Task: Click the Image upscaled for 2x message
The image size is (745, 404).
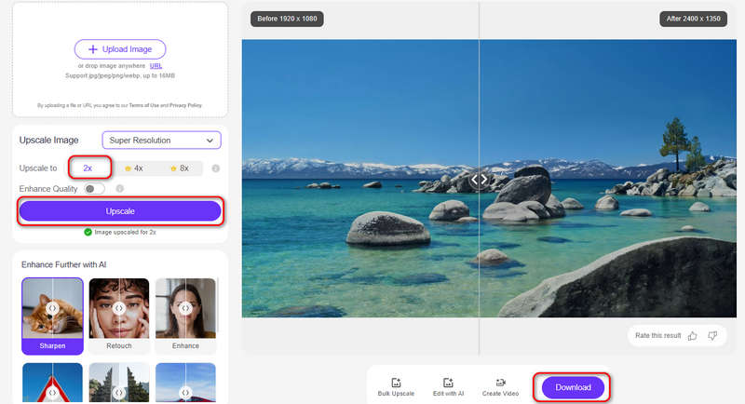Action: point(125,232)
